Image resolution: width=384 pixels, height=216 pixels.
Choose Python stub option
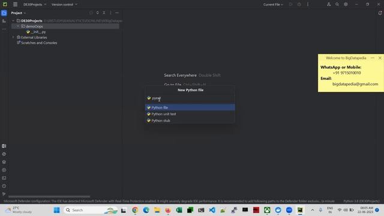(x=190, y=121)
